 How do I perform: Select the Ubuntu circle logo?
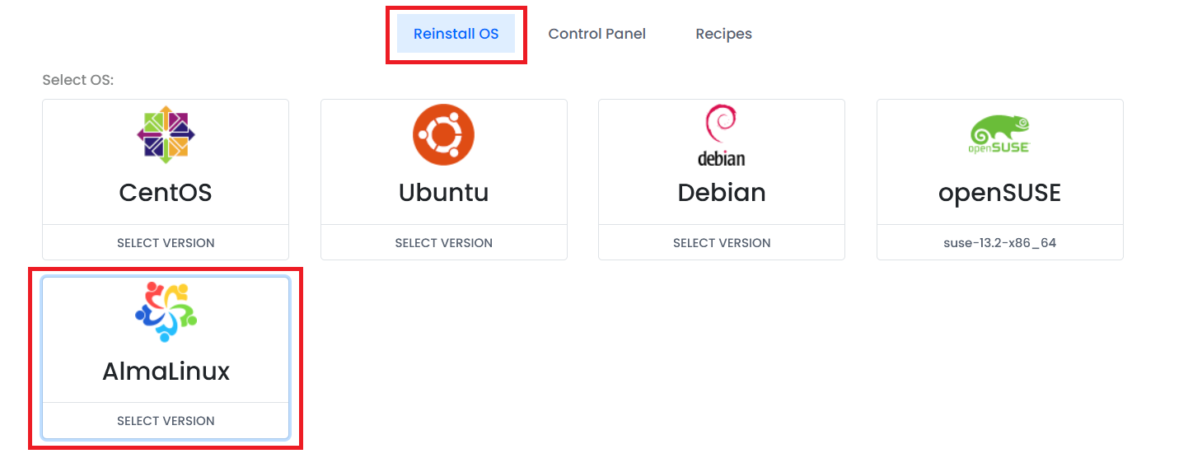pyautogui.click(x=444, y=135)
